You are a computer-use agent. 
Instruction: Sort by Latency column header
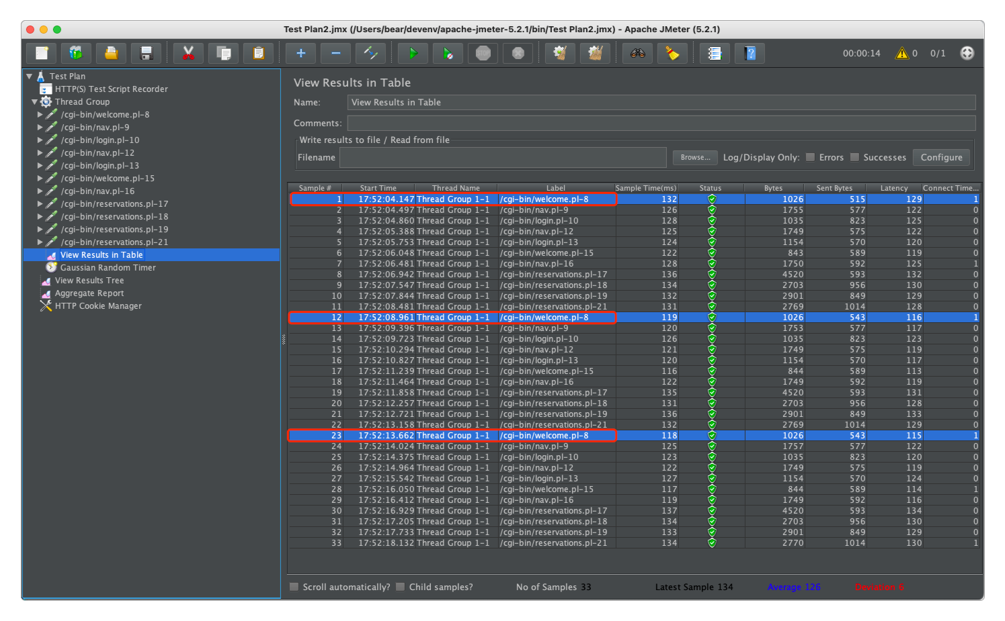pyautogui.click(x=894, y=188)
